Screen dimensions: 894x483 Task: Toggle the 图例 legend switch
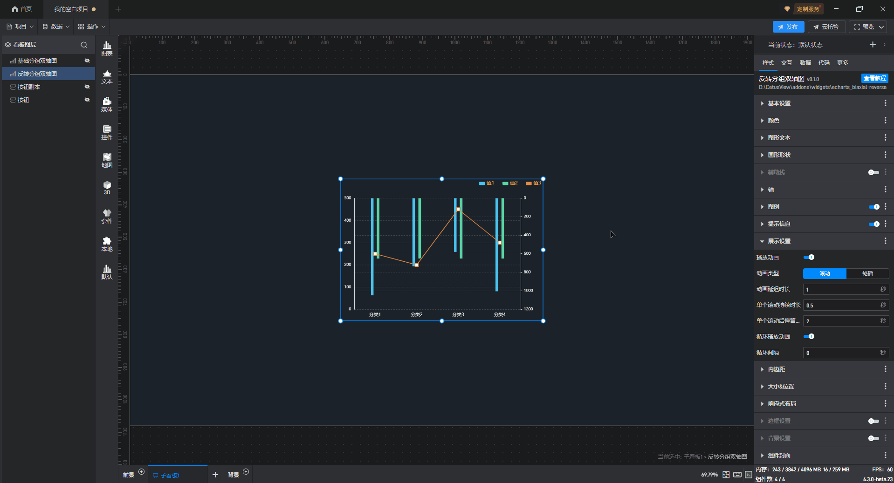(873, 207)
